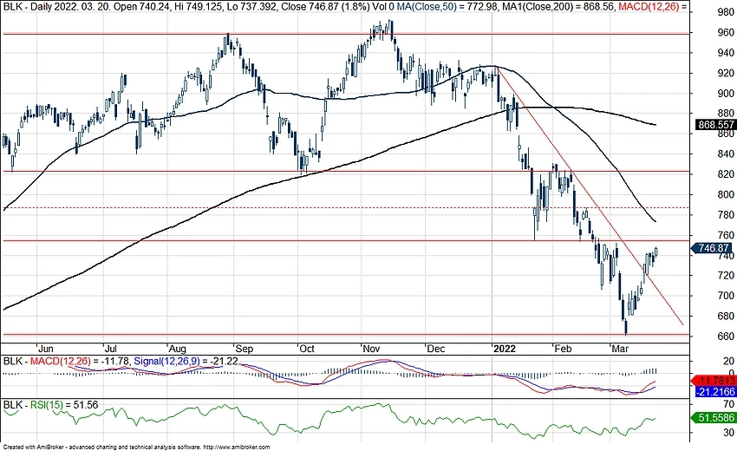Click the -21.2166 signal value label

(x=715, y=392)
